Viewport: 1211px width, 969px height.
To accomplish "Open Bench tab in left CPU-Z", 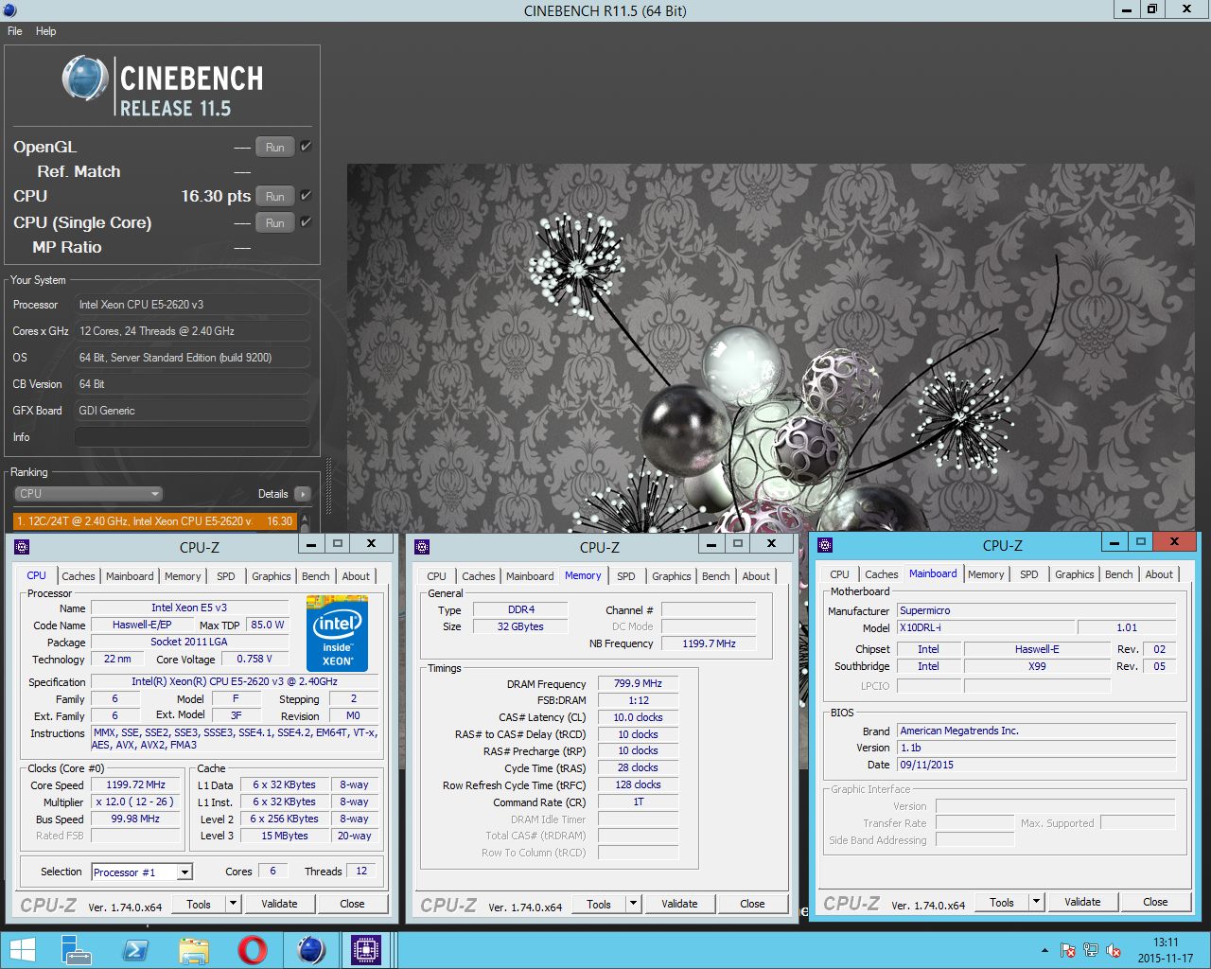I will [316, 576].
